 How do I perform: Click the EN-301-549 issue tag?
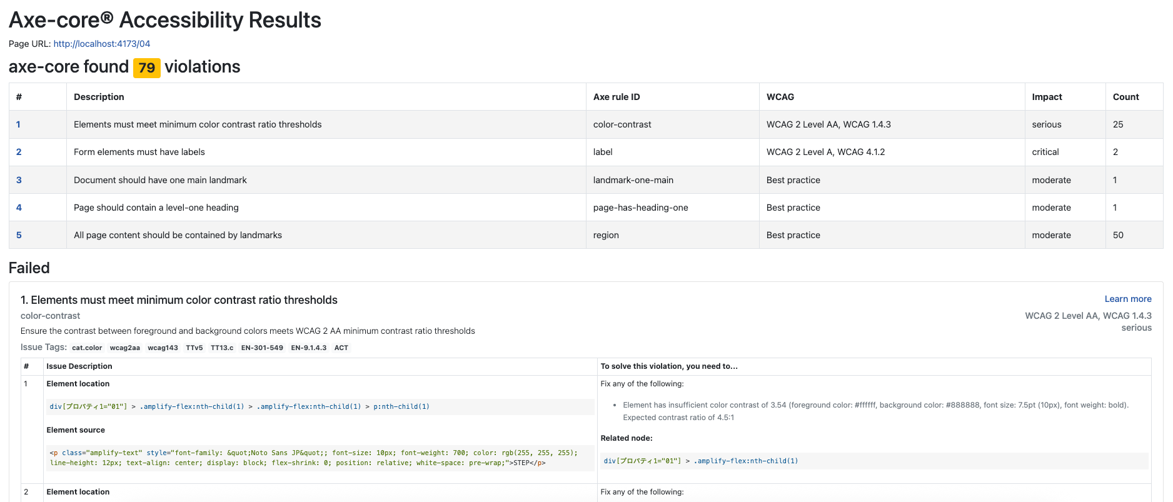click(x=262, y=348)
